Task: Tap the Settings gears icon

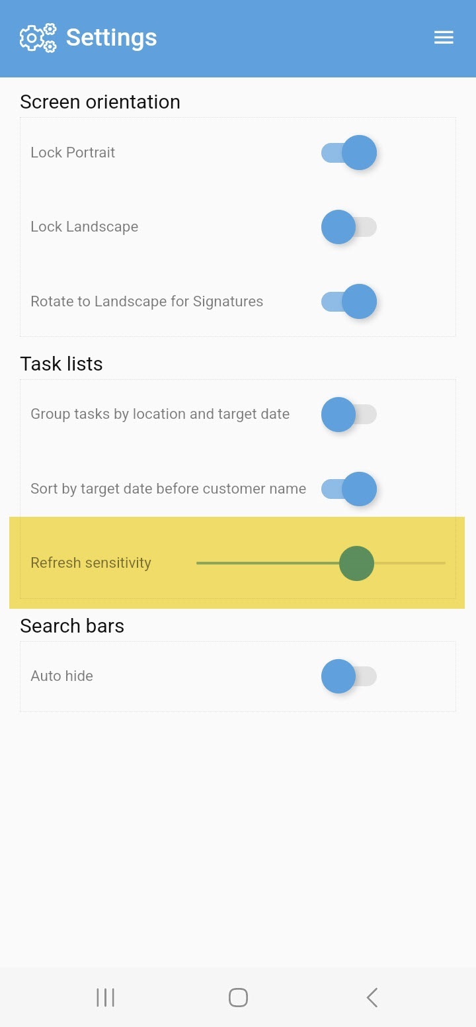Action: coord(38,38)
